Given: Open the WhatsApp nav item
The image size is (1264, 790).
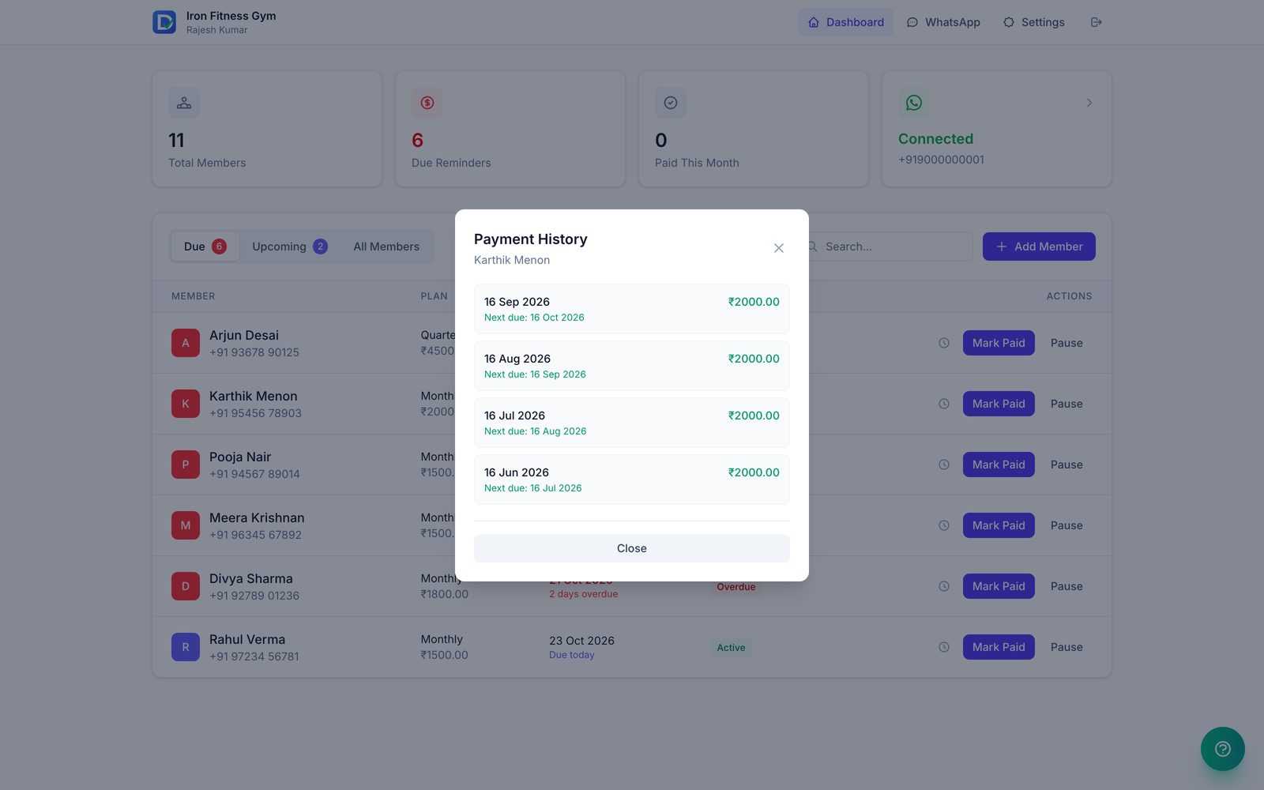Looking at the screenshot, I should click(x=943, y=22).
